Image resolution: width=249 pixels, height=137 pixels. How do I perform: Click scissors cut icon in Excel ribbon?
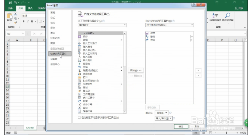[x=15, y=14]
